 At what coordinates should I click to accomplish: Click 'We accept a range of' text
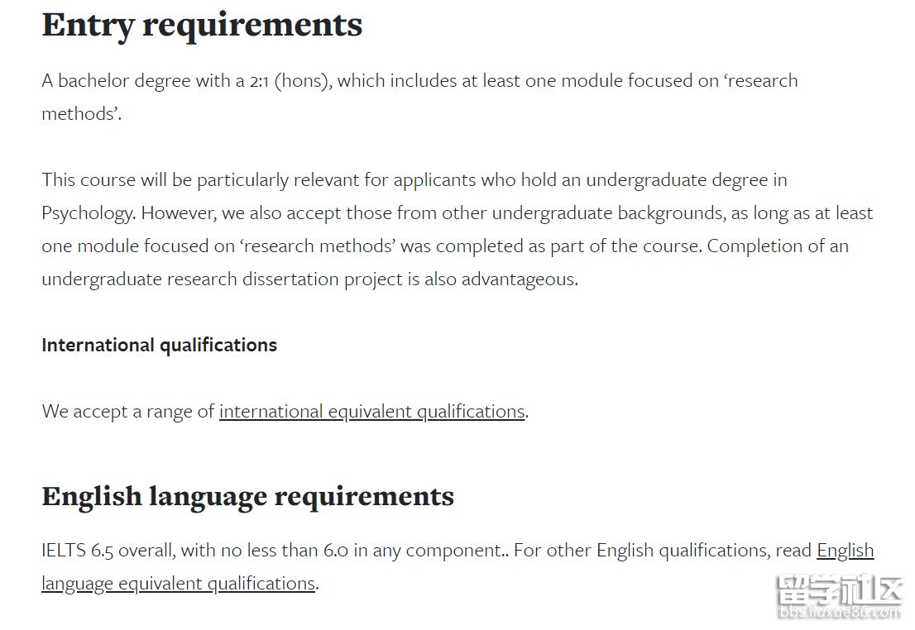(127, 411)
